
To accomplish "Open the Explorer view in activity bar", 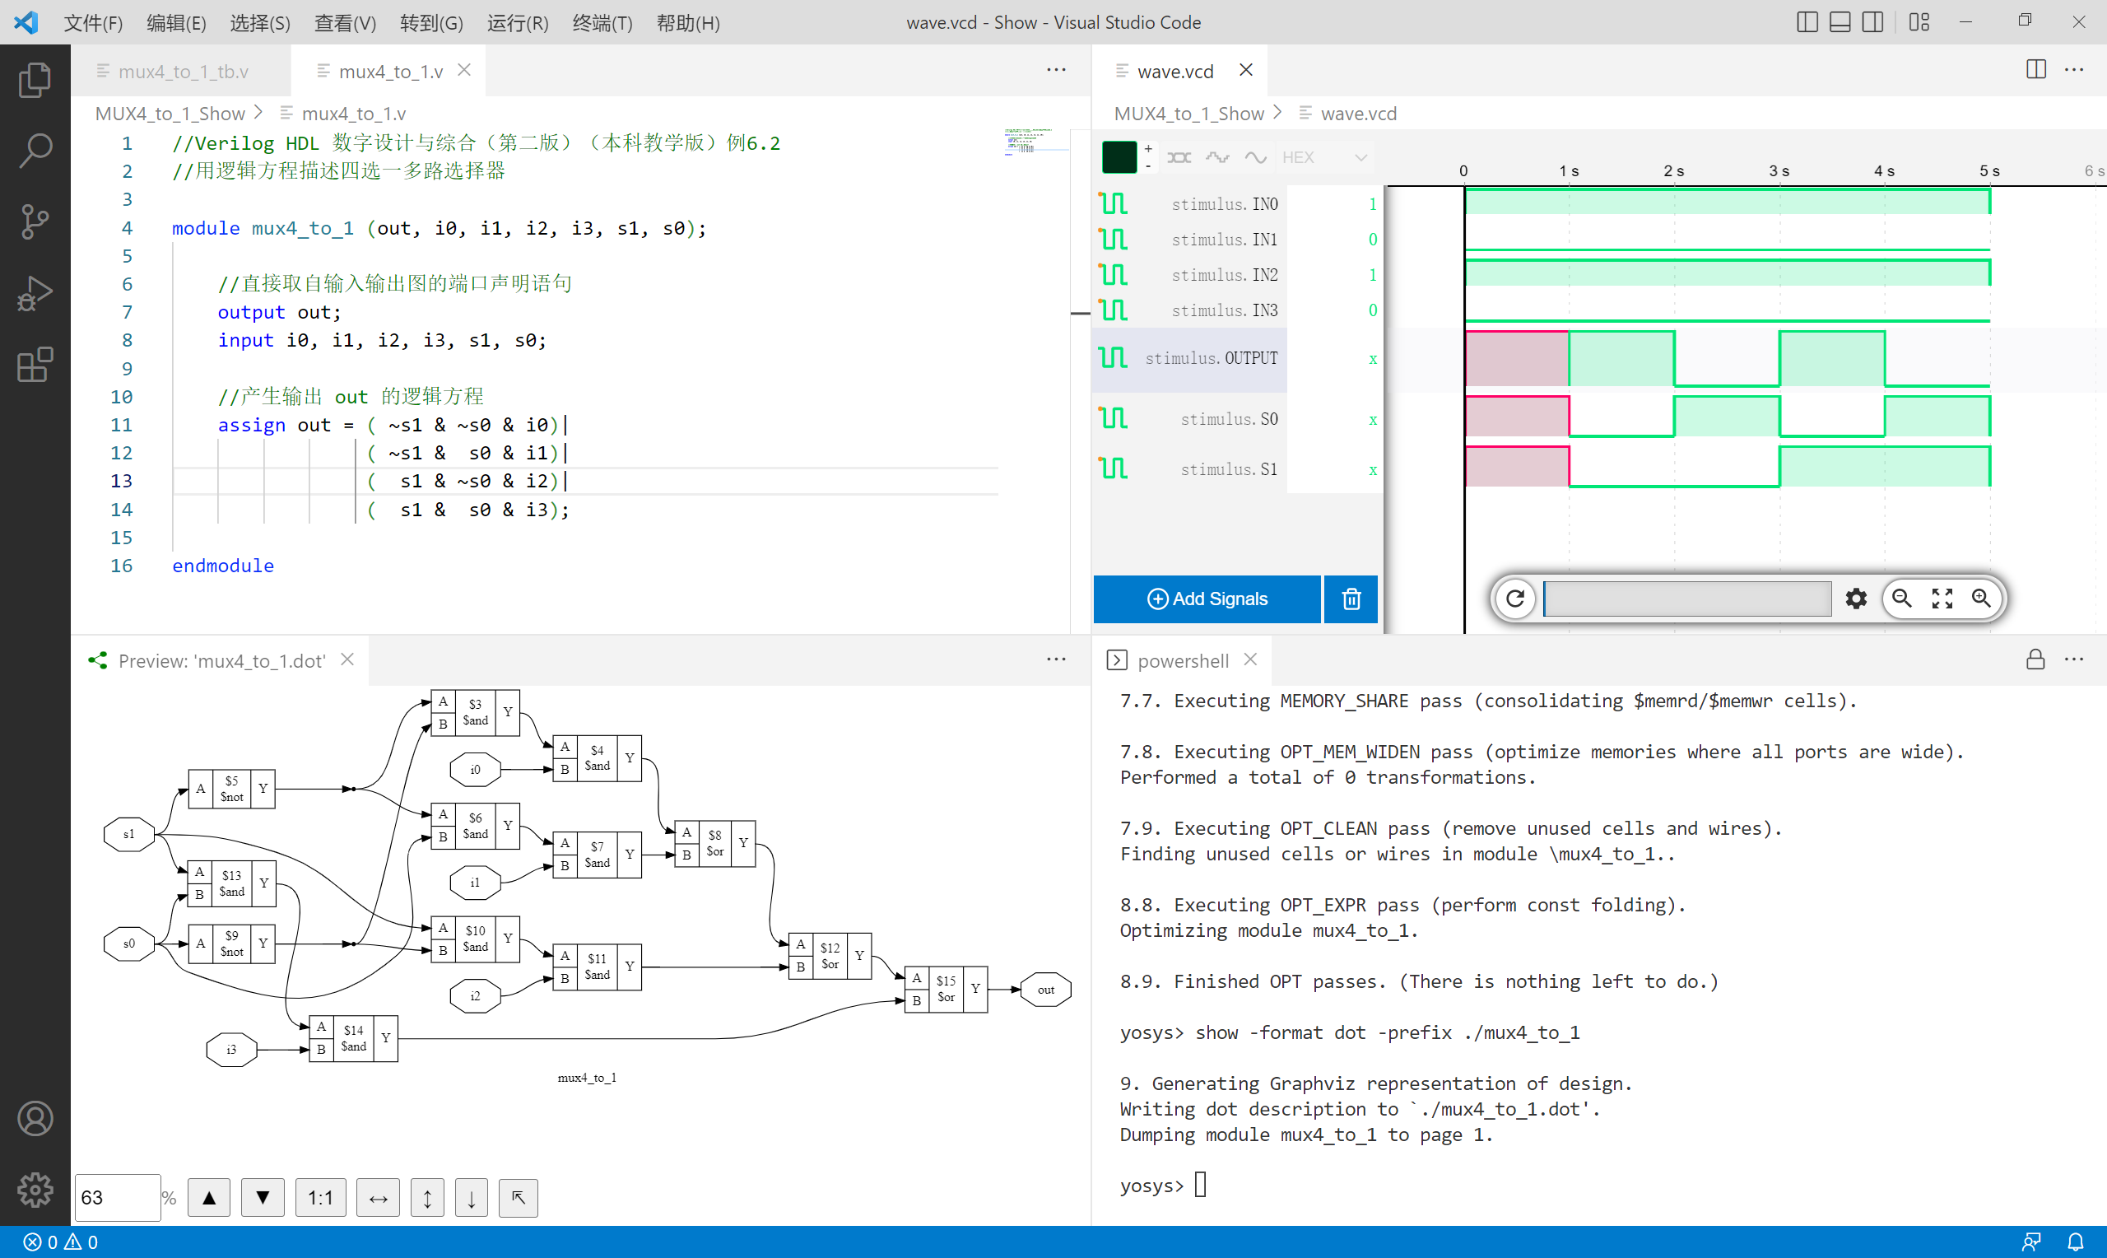I will [x=35, y=80].
